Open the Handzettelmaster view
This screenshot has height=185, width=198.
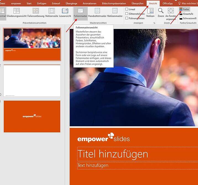(x=97, y=13)
